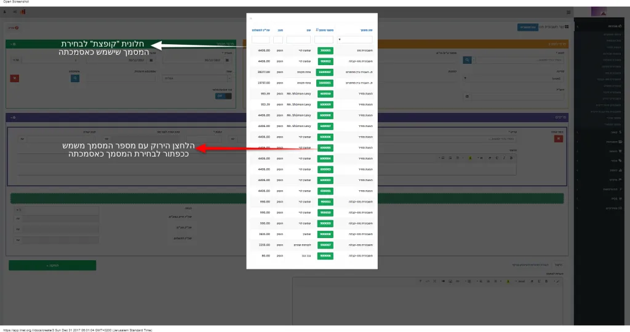
Task: Choose receipt invoice 900007
Action: pyautogui.click(x=325, y=245)
